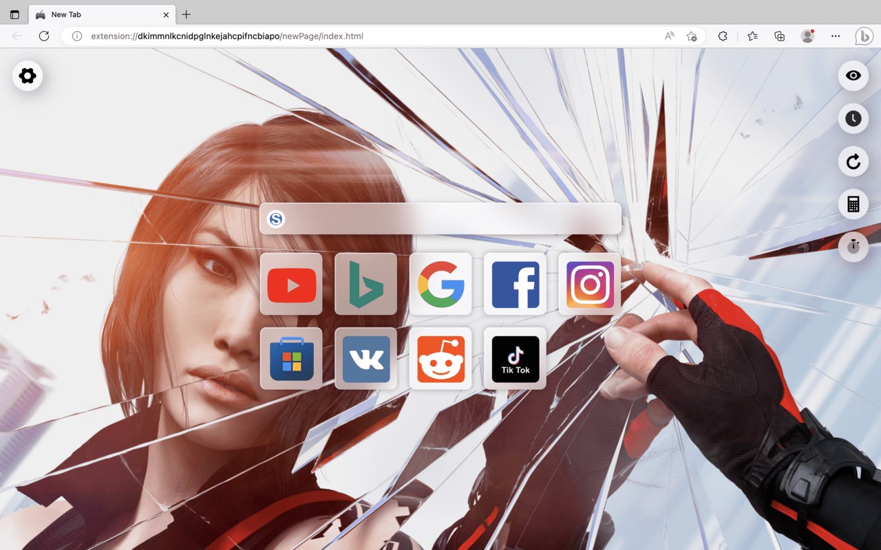The height and width of the screenshot is (550, 881).
Task: Focus the page search input field
Action: pos(440,219)
